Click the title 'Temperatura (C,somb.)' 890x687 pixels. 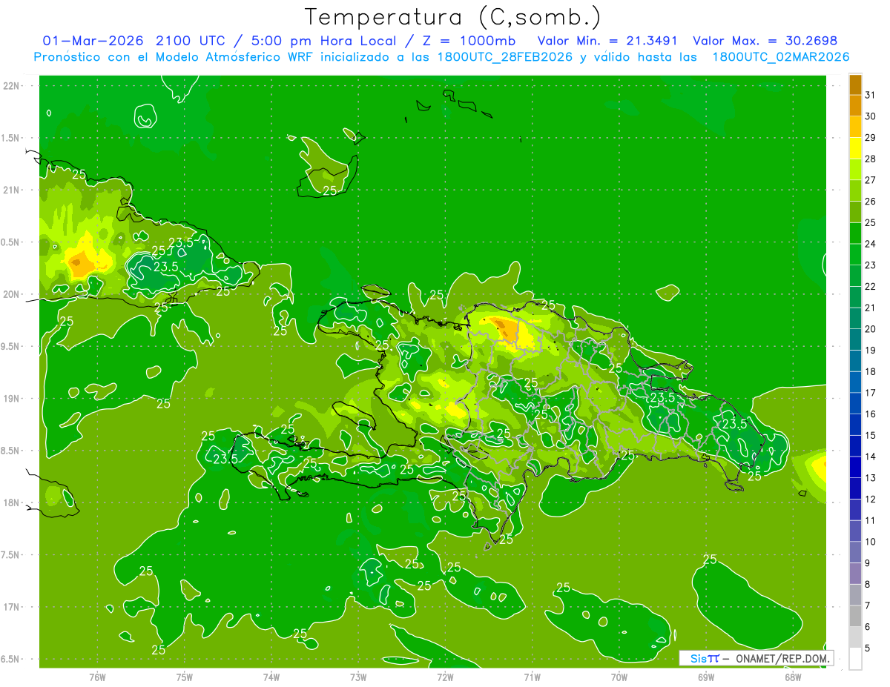pos(453,16)
